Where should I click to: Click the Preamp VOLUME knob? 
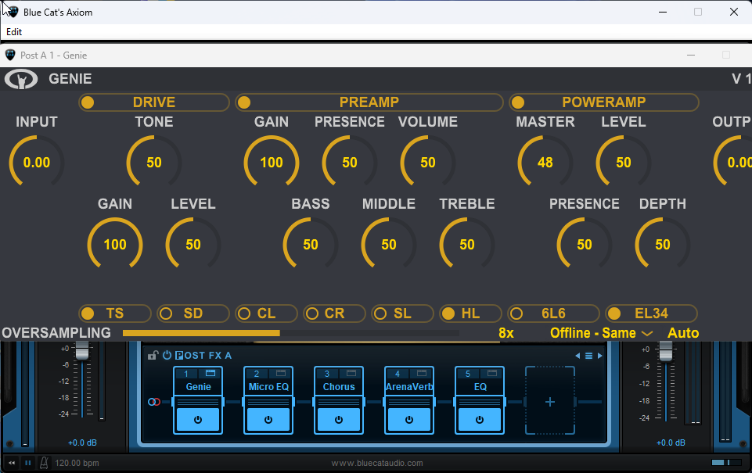[x=428, y=163]
